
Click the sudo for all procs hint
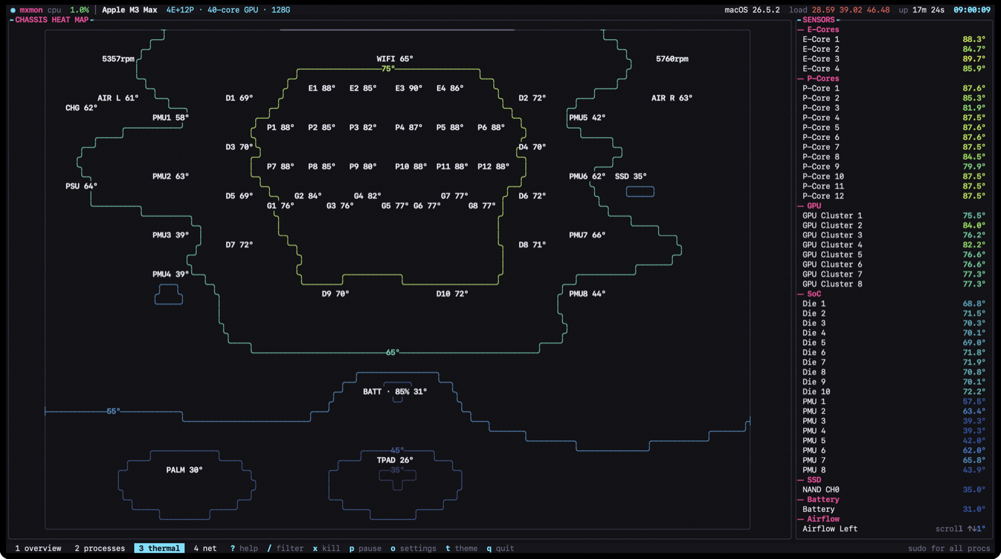point(949,548)
